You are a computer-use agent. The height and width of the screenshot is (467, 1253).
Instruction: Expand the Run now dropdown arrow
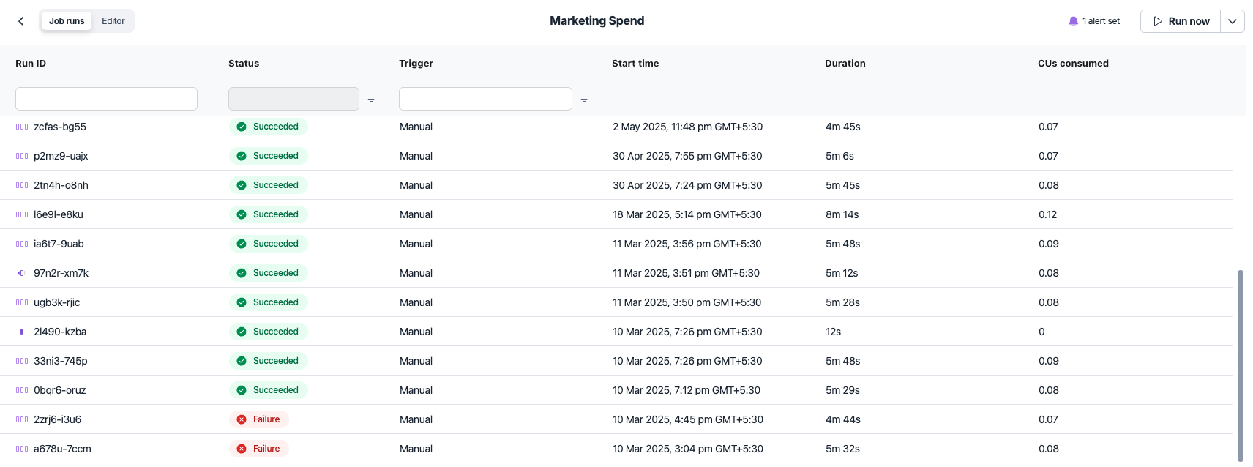pos(1233,21)
